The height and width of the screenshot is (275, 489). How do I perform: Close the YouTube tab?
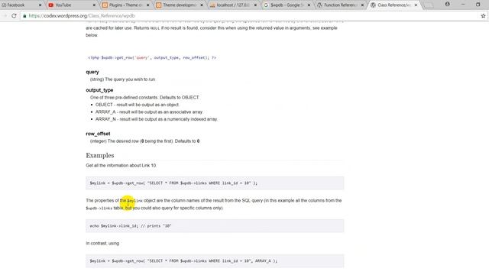click(x=94, y=5)
